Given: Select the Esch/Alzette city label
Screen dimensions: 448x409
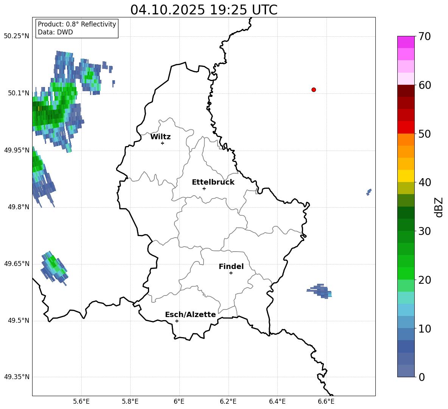Looking at the screenshot, I should 190,314.
